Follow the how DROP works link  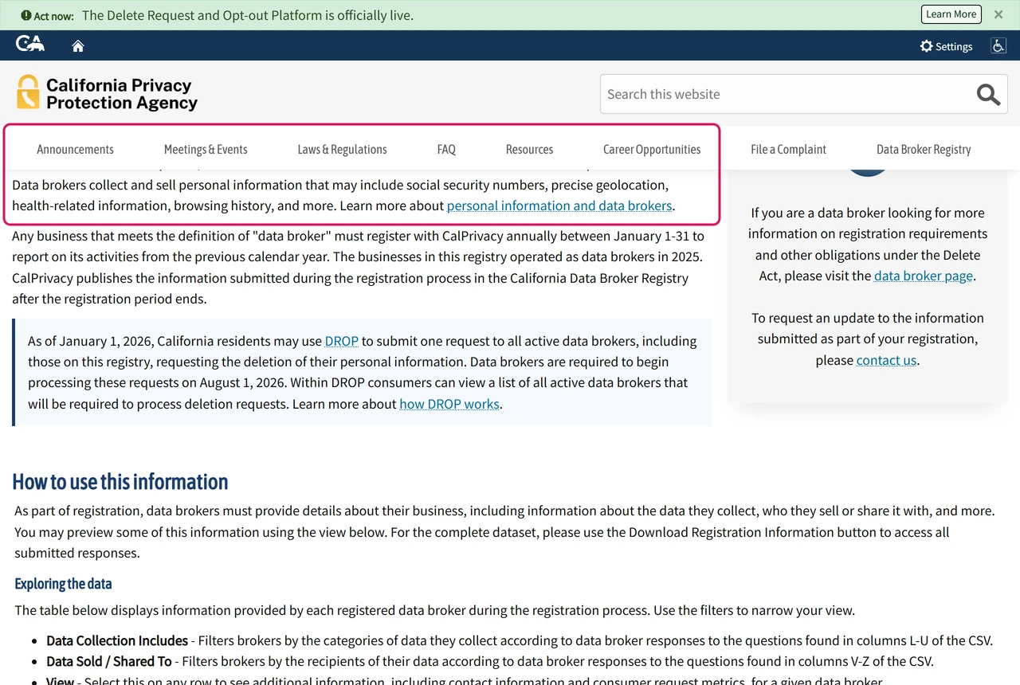pos(449,404)
